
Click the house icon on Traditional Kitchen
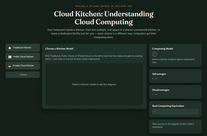[x=10, y=48]
